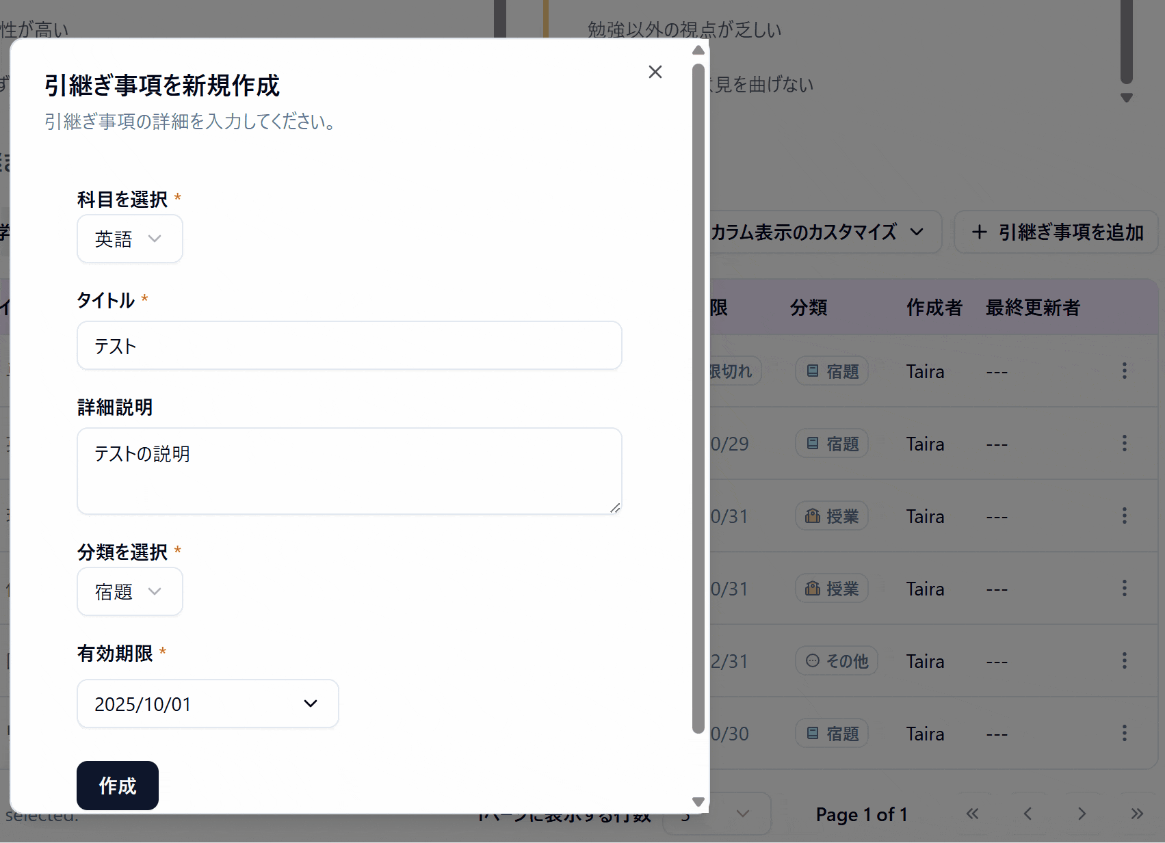1165x843 pixels.
Task: Focus the 詳細説明 text area
Action: click(x=349, y=471)
